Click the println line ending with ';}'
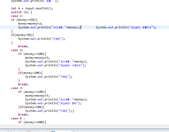This screenshot has width=169, height=132. 50,111
